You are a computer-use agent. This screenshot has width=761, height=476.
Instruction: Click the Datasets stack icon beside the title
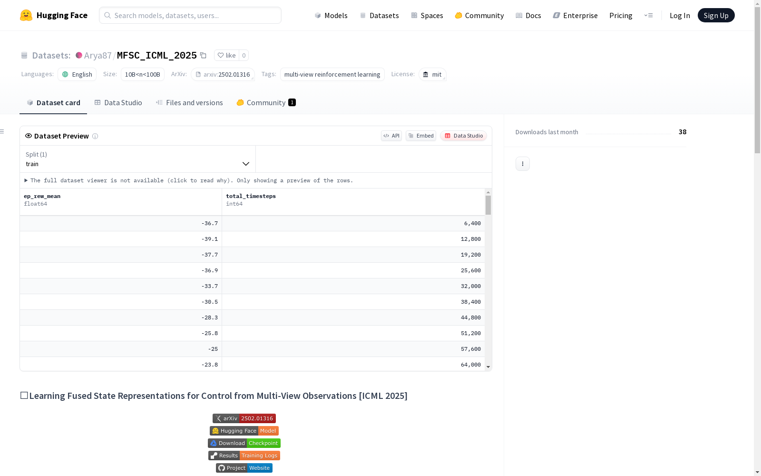point(24,56)
